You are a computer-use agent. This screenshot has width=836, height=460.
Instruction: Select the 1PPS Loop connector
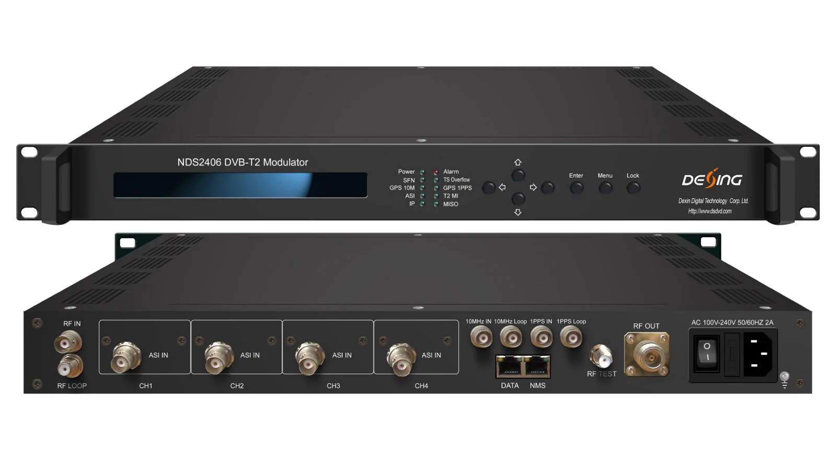571,338
